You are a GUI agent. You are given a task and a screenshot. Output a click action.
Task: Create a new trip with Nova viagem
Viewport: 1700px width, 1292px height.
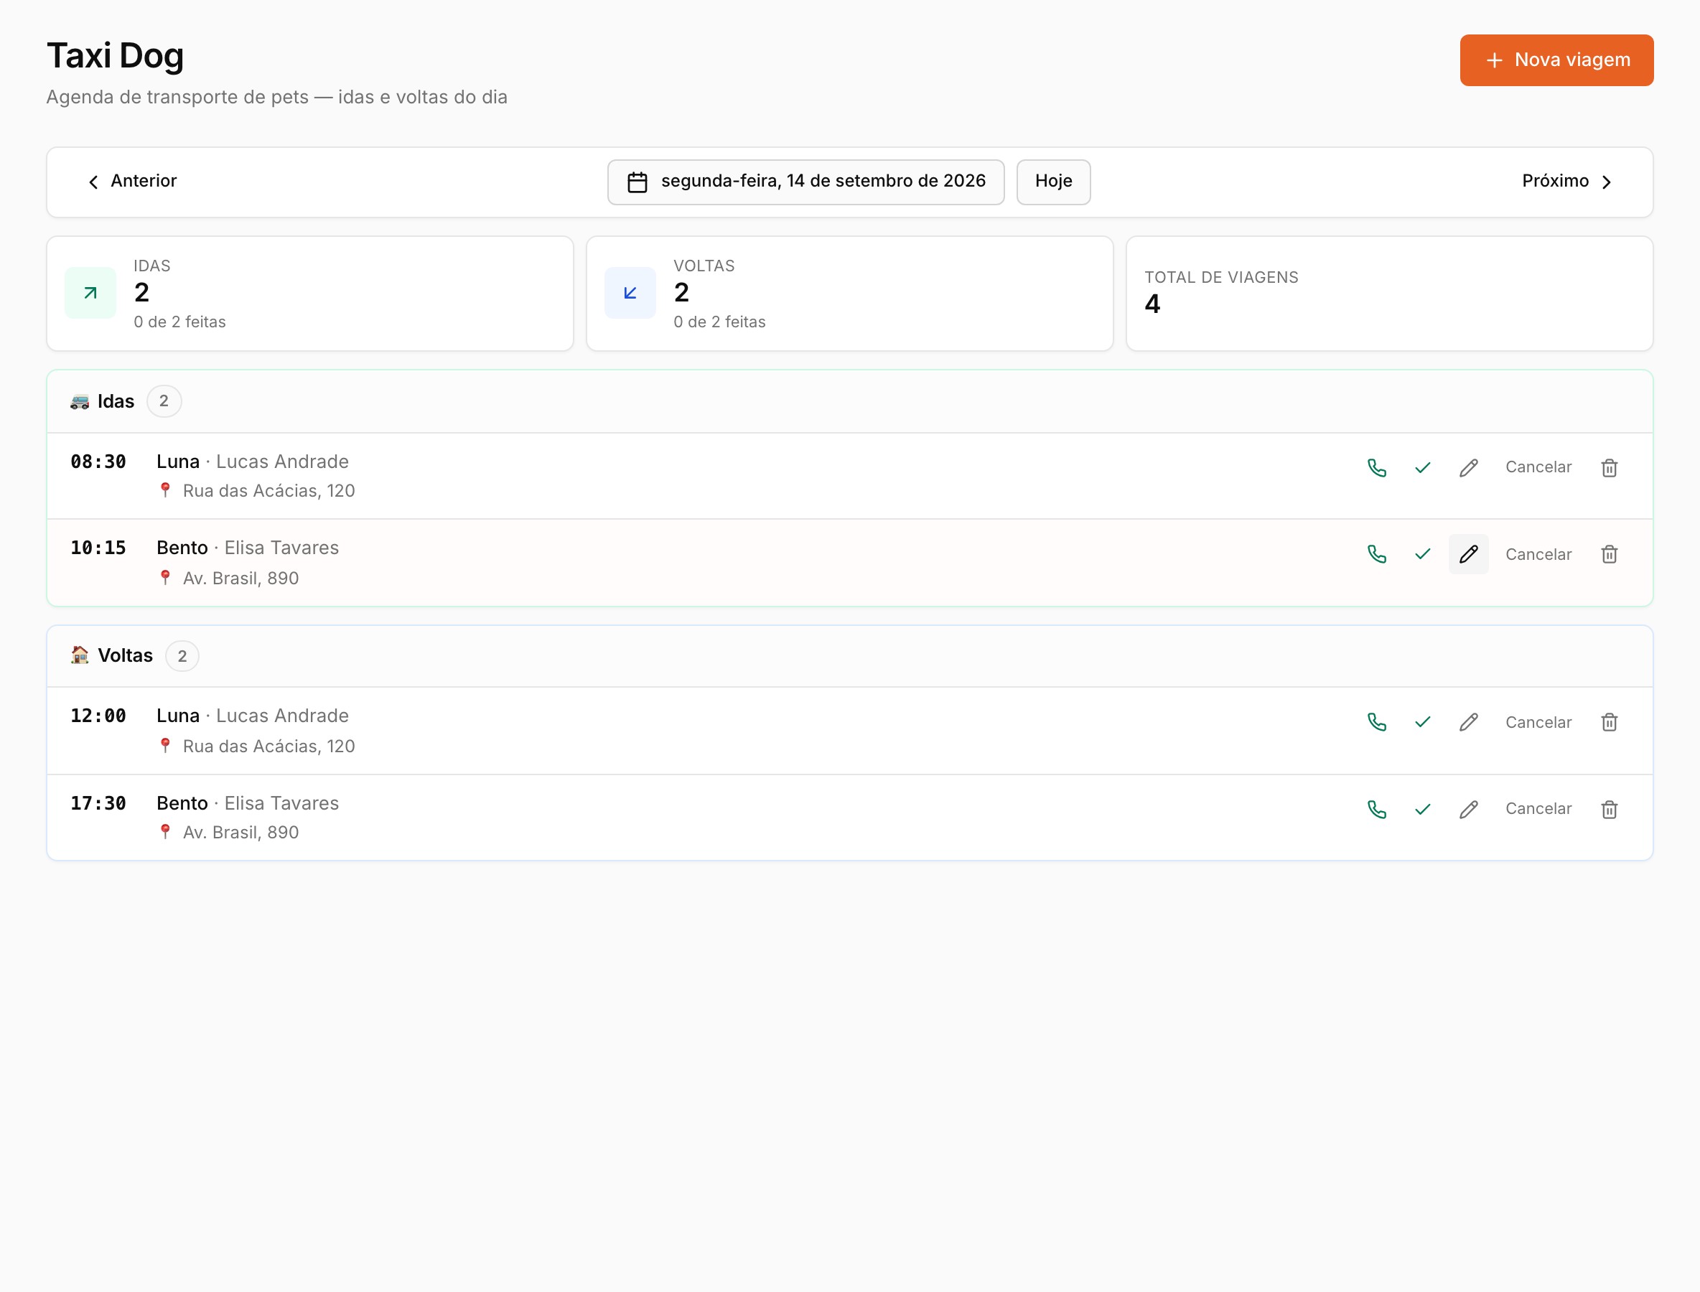click(x=1556, y=60)
